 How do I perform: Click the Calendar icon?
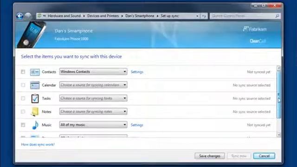[35, 85]
